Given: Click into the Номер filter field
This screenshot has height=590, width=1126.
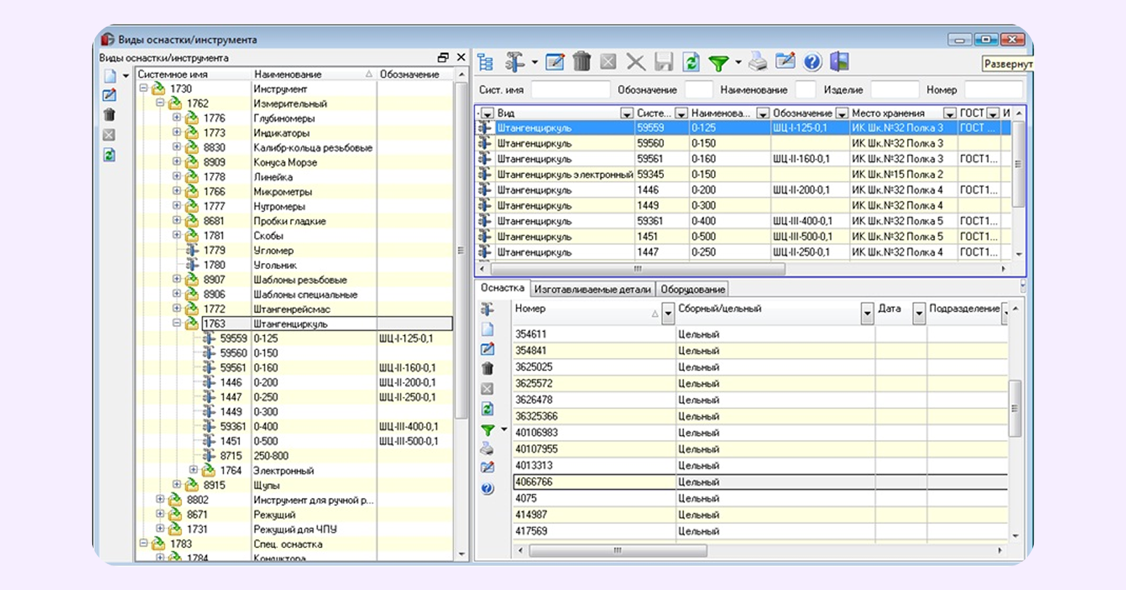Looking at the screenshot, I should [x=993, y=90].
